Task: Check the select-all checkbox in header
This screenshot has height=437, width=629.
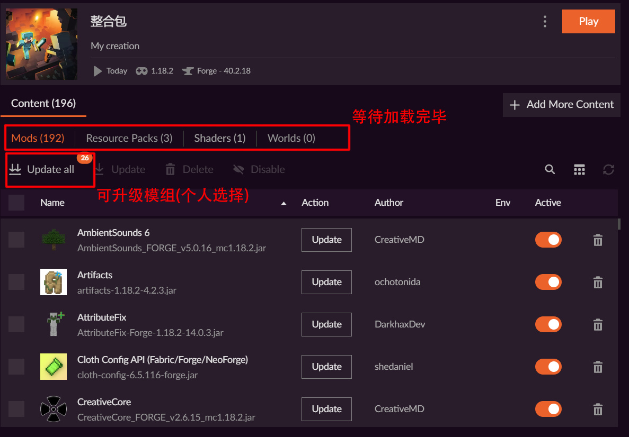Action: click(16, 203)
